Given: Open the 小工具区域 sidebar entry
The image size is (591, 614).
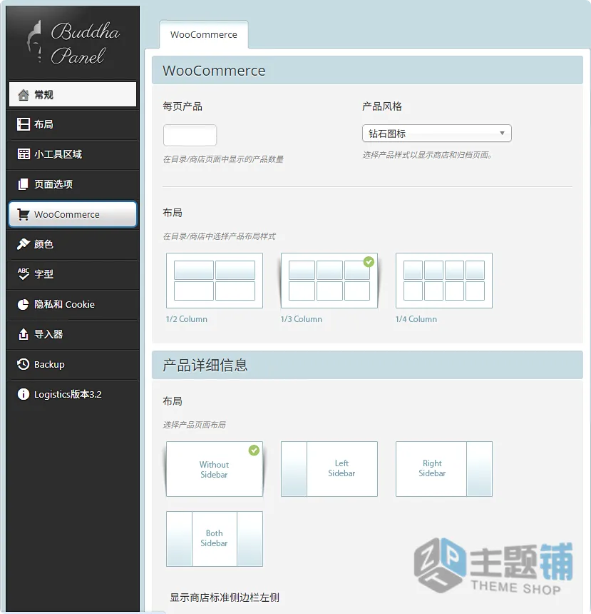Looking at the screenshot, I should tap(73, 154).
